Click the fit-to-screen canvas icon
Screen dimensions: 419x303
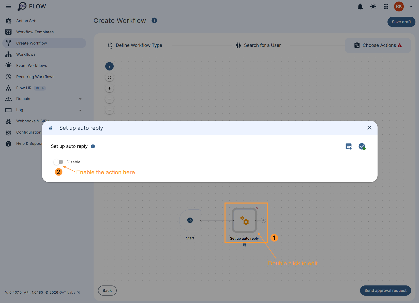click(x=109, y=77)
